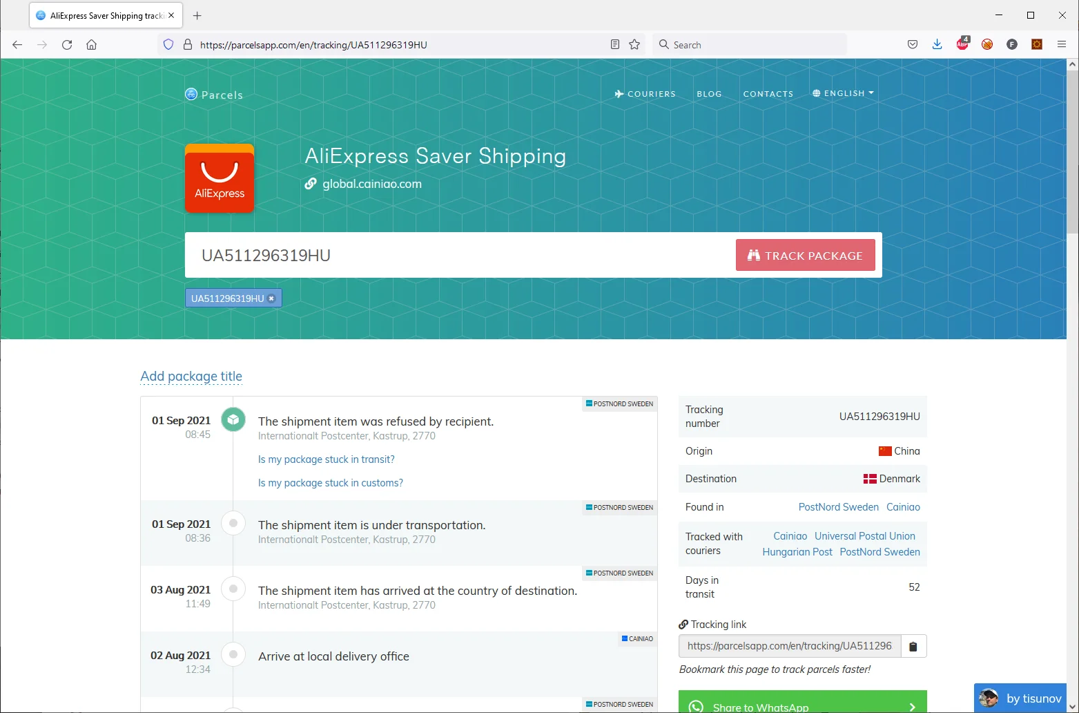Viewport: 1079px width, 713px height.
Task: Save page to Pocket
Action: [x=913, y=45]
